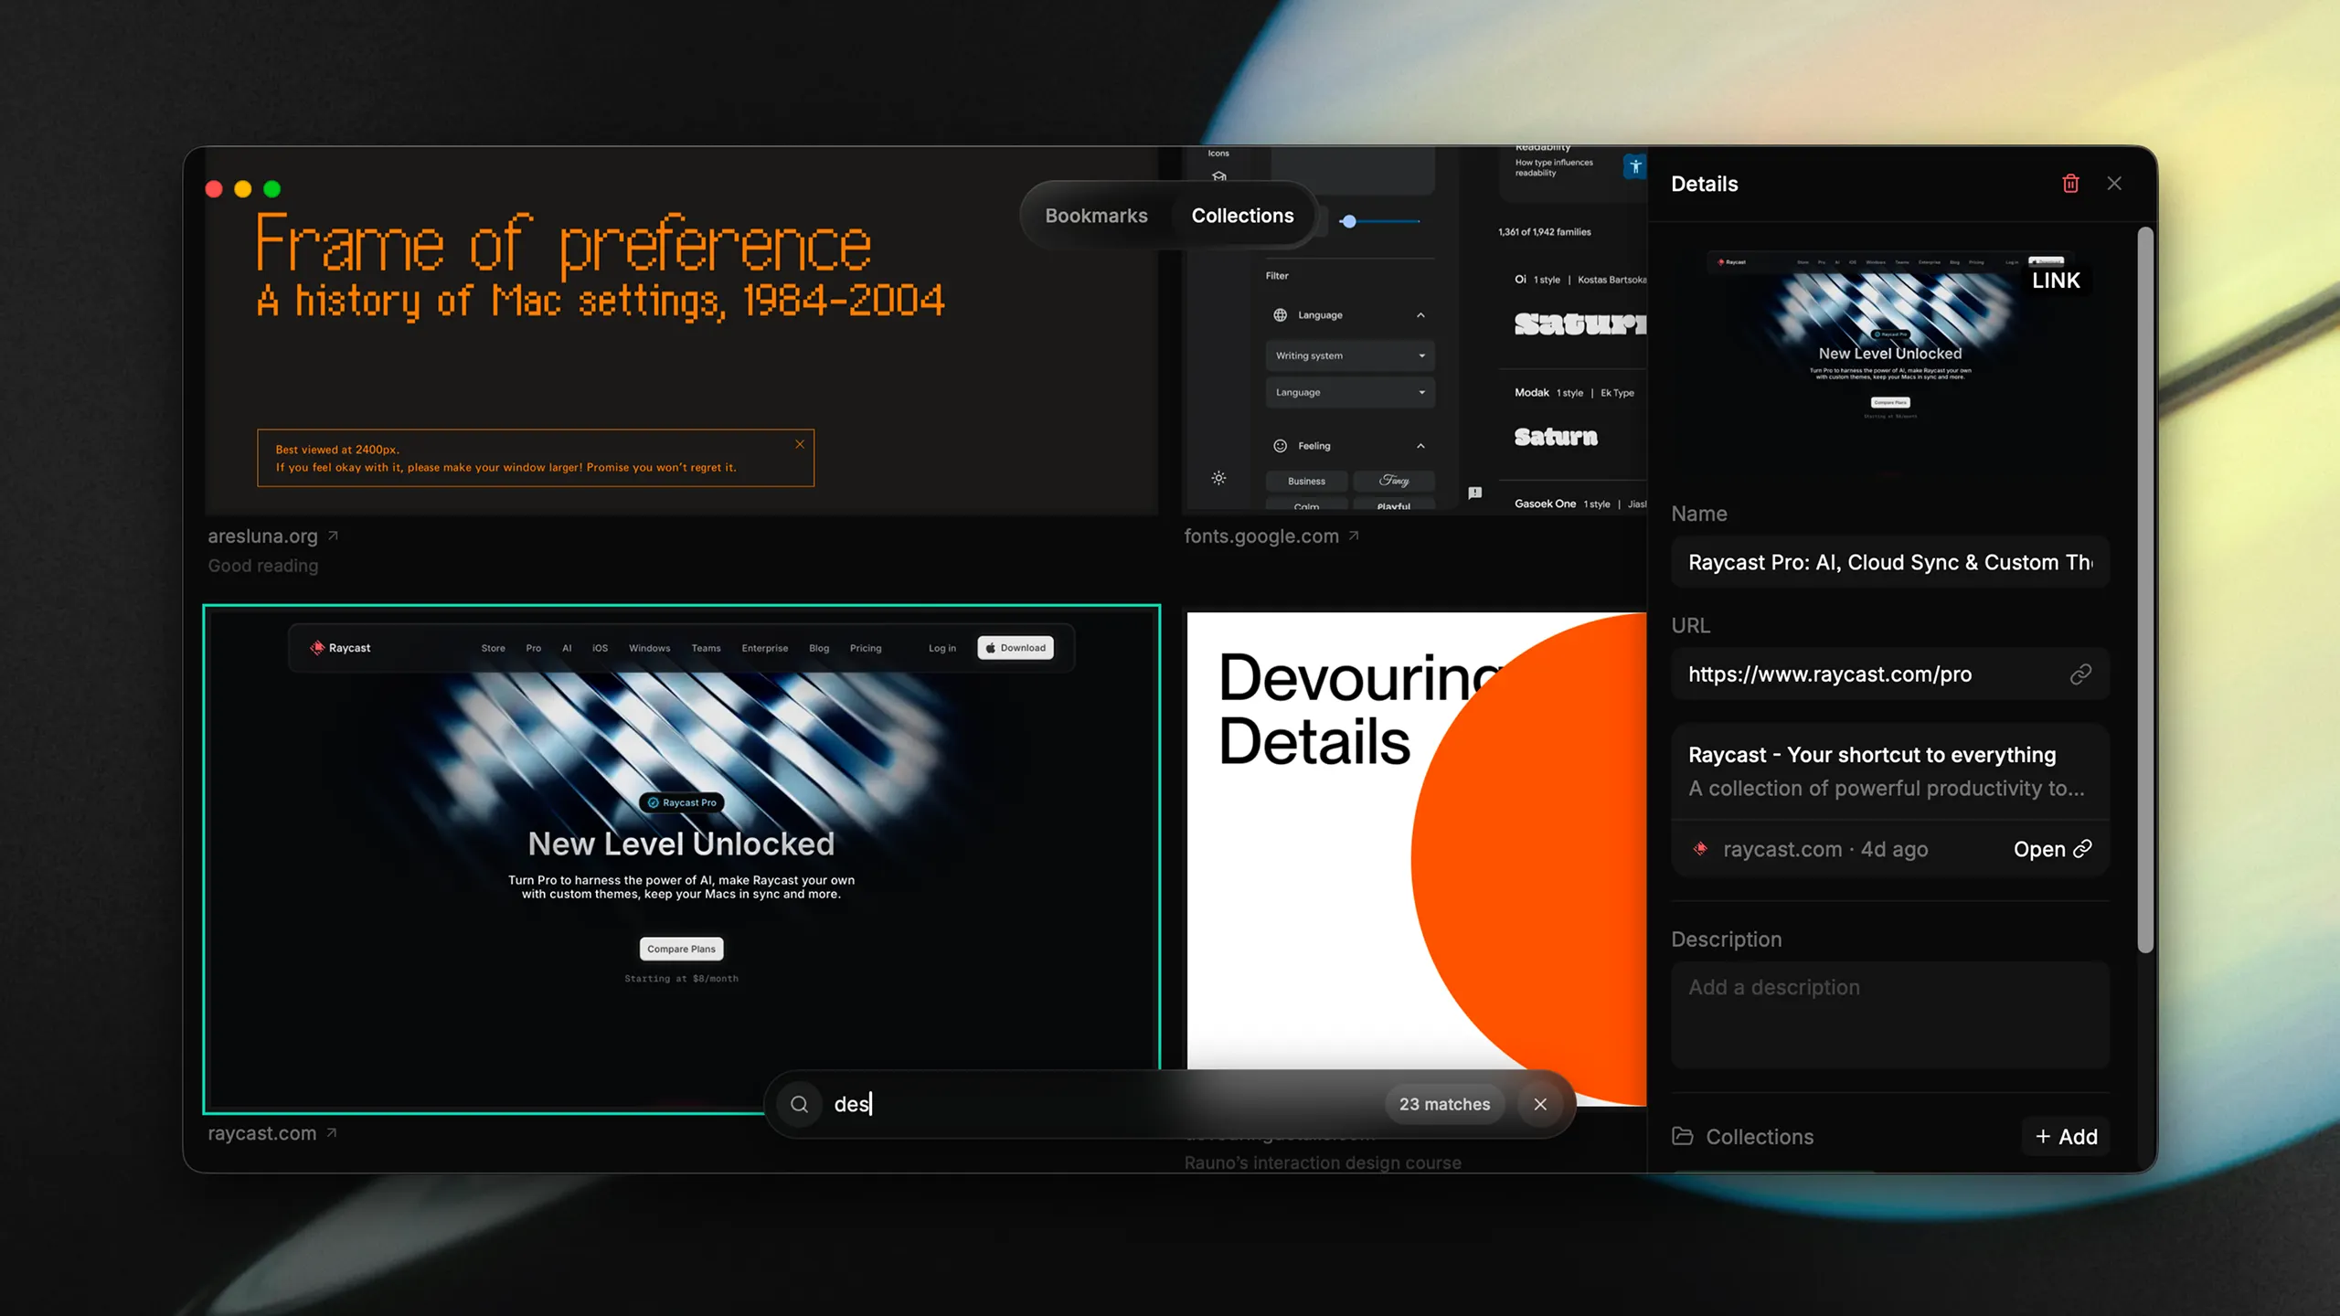Add the bookmark to a collection

tap(2066, 1136)
